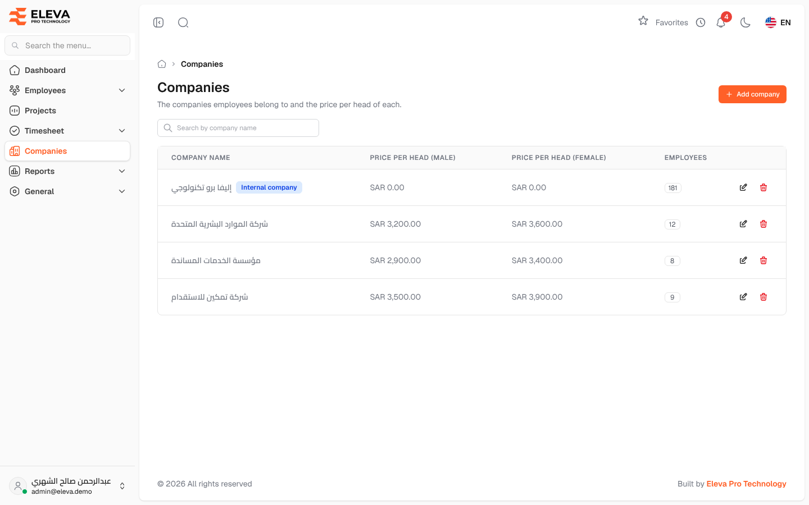The image size is (809, 505).
Task: Expand the Reports menu chevron
Action: point(122,171)
